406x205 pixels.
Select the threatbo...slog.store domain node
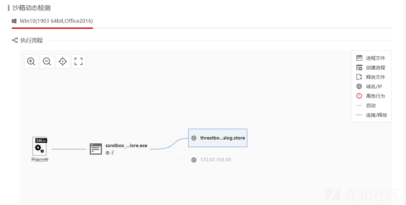(x=218, y=138)
